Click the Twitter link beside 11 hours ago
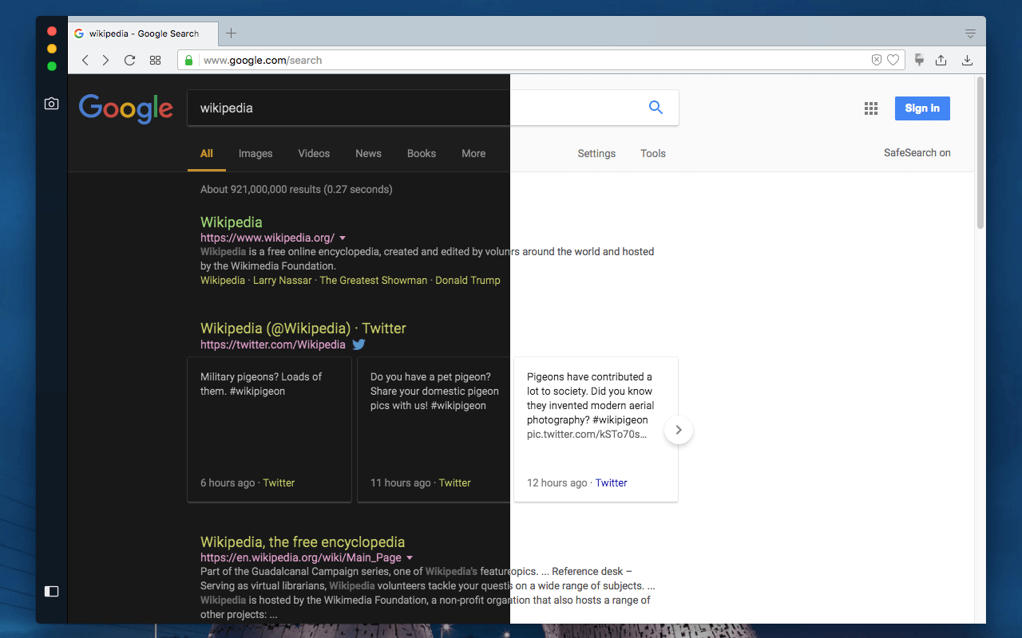The width and height of the screenshot is (1022, 638). pos(455,483)
